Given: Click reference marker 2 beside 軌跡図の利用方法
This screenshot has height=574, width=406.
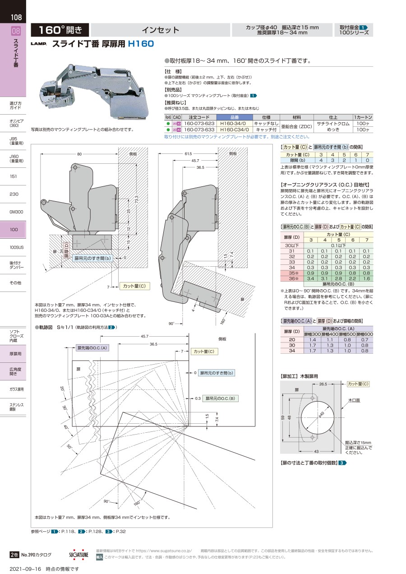Looking at the screenshot, I should coord(111,327).
